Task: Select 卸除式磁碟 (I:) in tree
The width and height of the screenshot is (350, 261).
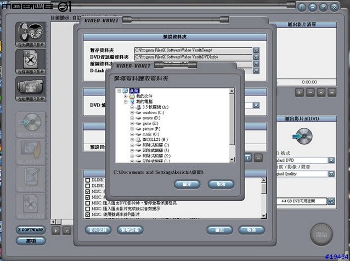Action: [156, 145]
